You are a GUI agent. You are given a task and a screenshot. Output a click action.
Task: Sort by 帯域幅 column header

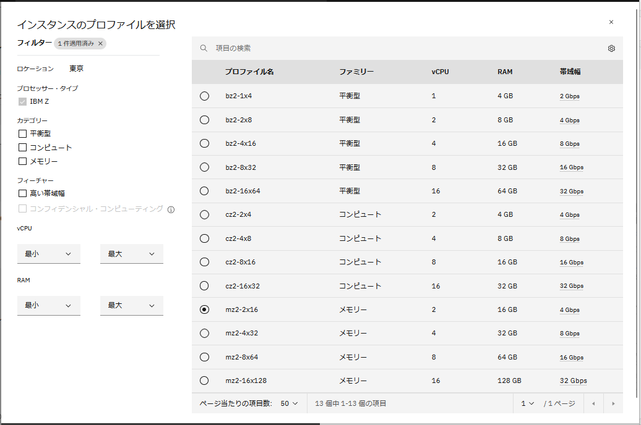coord(570,72)
